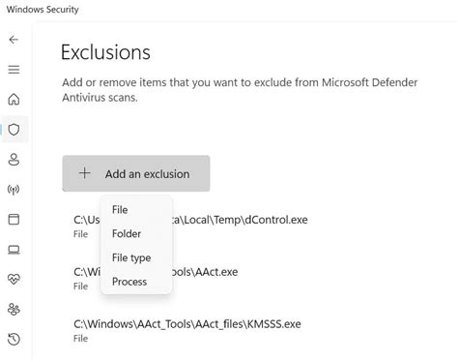The width and height of the screenshot is (458, 362).
Task: Open Device security laptop icon
Action: tap(14, 250)
